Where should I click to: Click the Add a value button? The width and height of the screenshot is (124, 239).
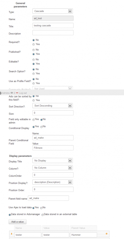coord(18,222)
